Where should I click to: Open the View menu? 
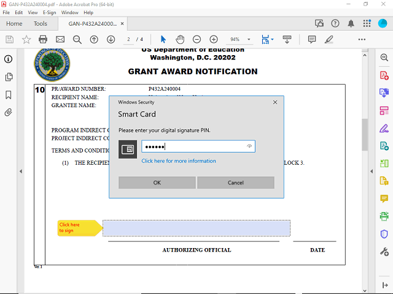pyautogui.click(x=33, y=12)
